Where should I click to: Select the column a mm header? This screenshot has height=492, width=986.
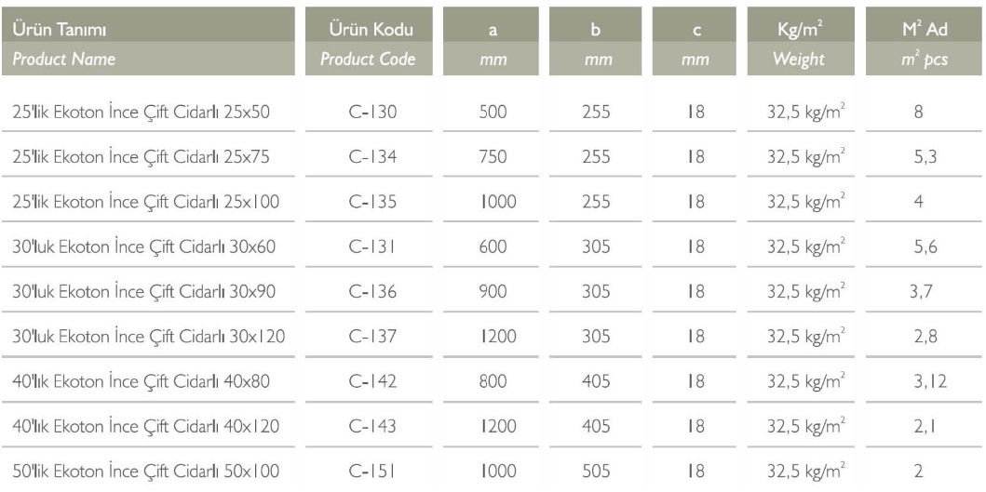(x=491, y=42)
